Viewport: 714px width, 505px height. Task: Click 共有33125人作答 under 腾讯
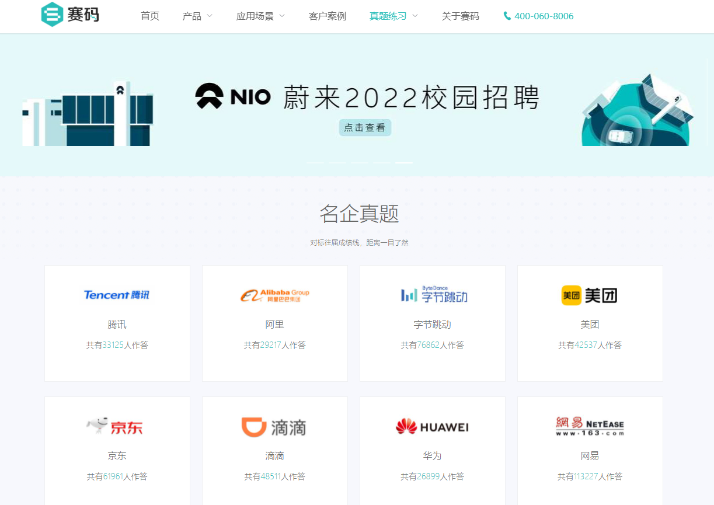[117, 345]
